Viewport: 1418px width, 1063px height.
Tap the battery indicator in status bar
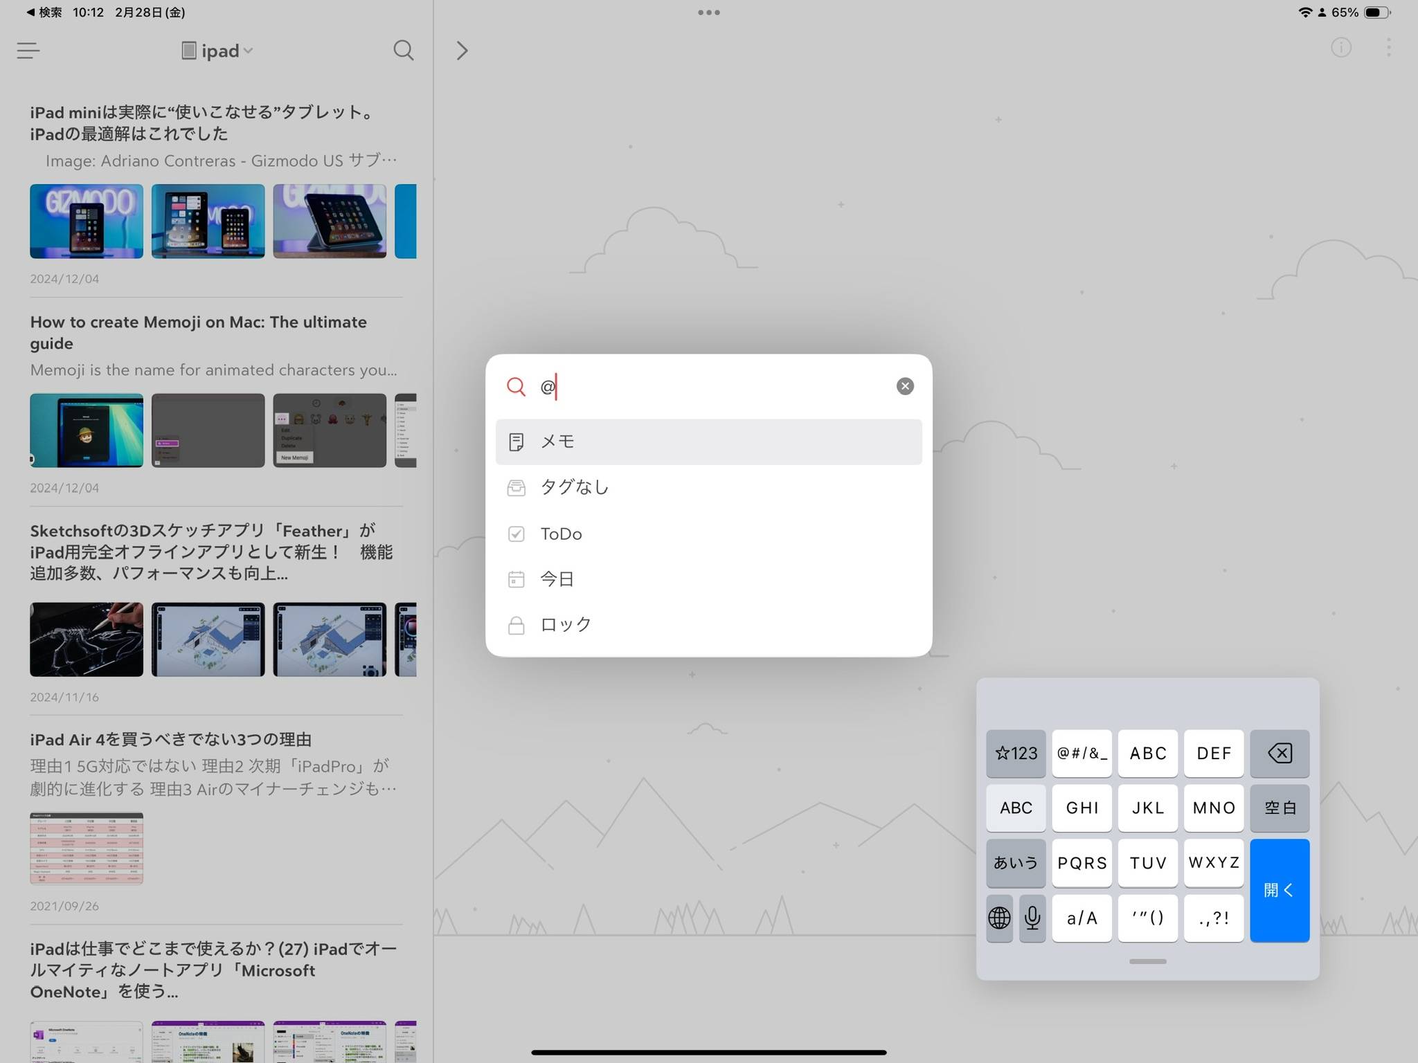[x=1377, y=12]
